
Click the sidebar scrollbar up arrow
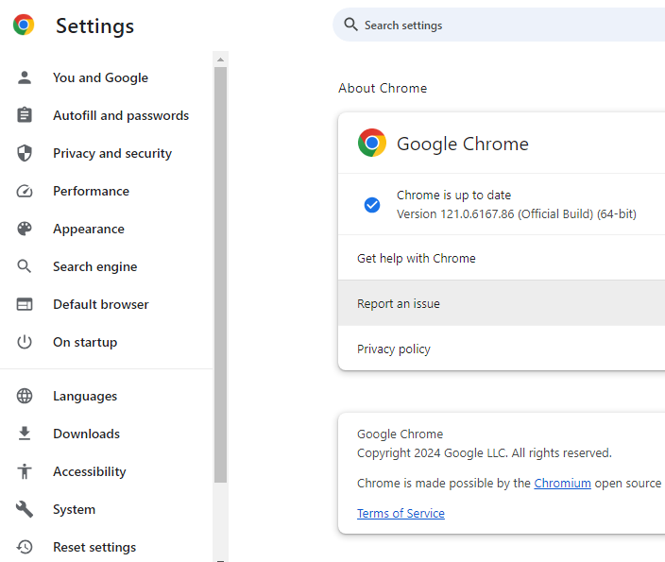coord(220,60)
